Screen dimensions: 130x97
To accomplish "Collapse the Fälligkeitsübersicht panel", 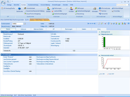I will pos(99,34).
